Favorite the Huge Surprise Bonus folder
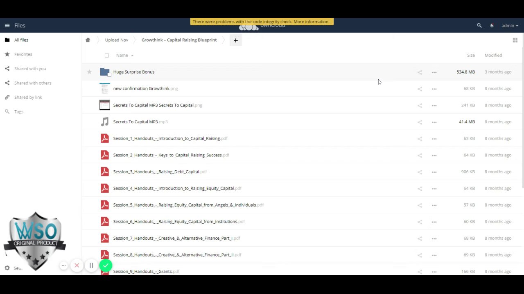The height and width of the screenshot is (294, 524). pyautogui.click(x=89, y=72)
